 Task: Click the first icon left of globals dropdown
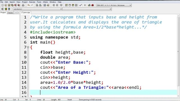3,9
